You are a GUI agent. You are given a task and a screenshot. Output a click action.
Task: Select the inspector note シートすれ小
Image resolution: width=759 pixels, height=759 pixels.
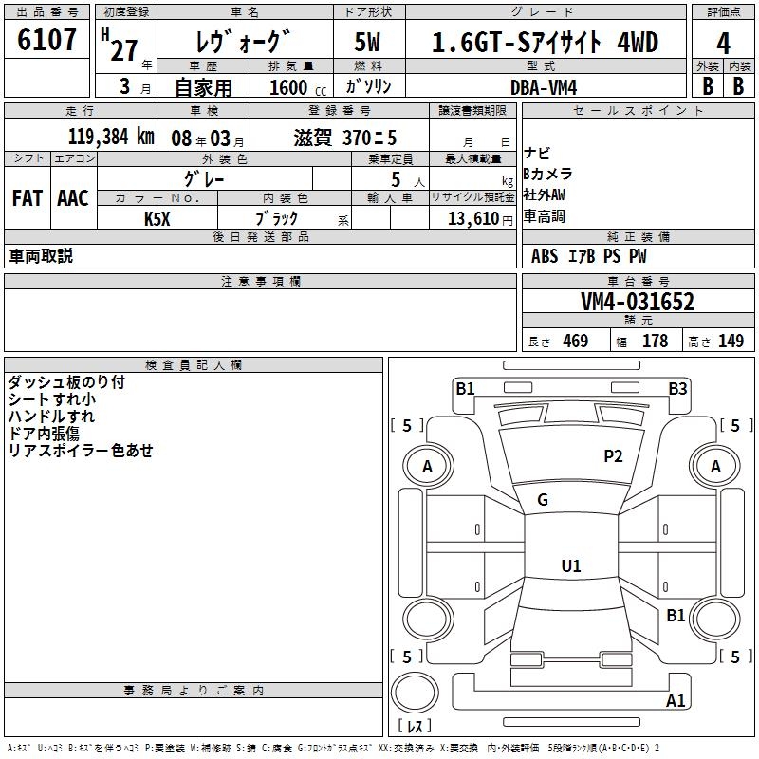[x=52, y=398]
